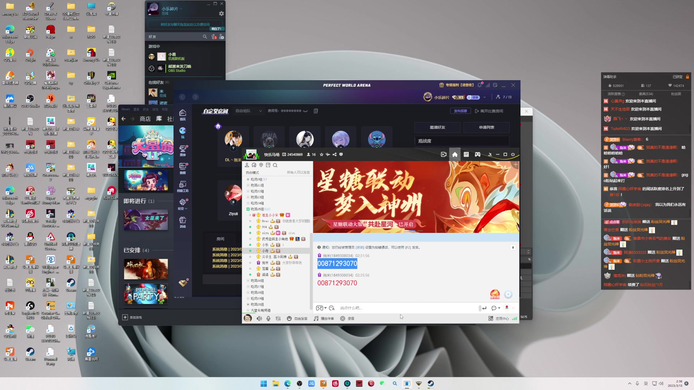The height and width of the screenshot is (390, 694).
Task: Open the video live icon in YY header
Action: pyautogui.click(x=444, y=155)
